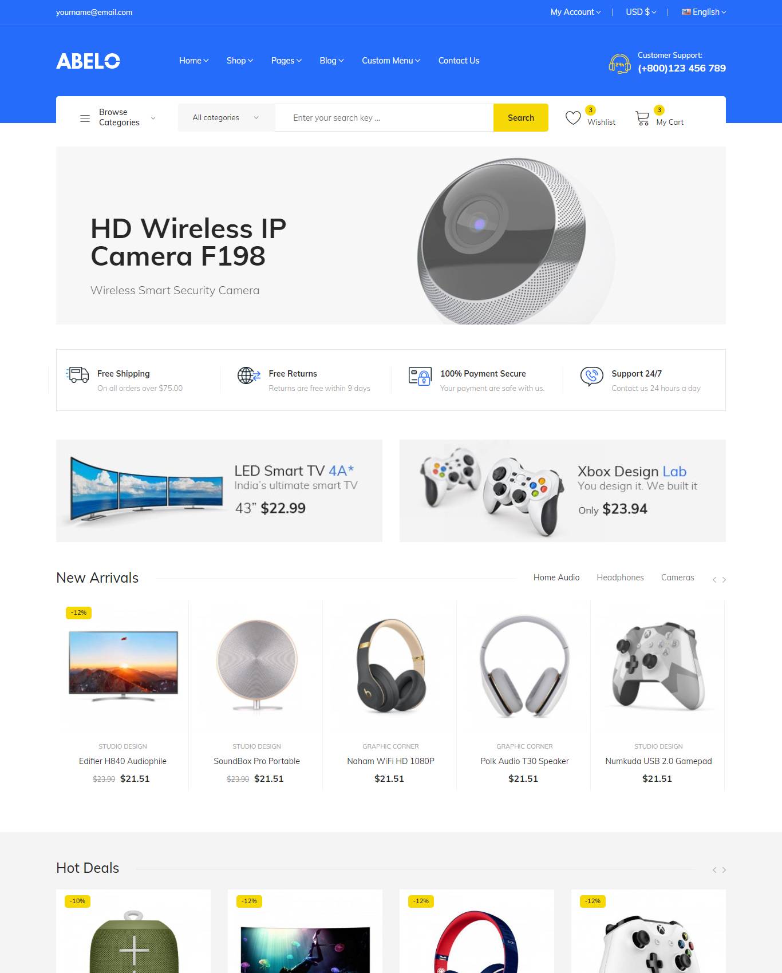Expand the My Account menu
Screen dimensions: 782x973
(x=576, y=12)
